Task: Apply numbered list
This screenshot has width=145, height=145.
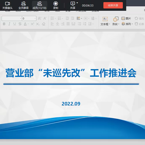Action: 60,18
